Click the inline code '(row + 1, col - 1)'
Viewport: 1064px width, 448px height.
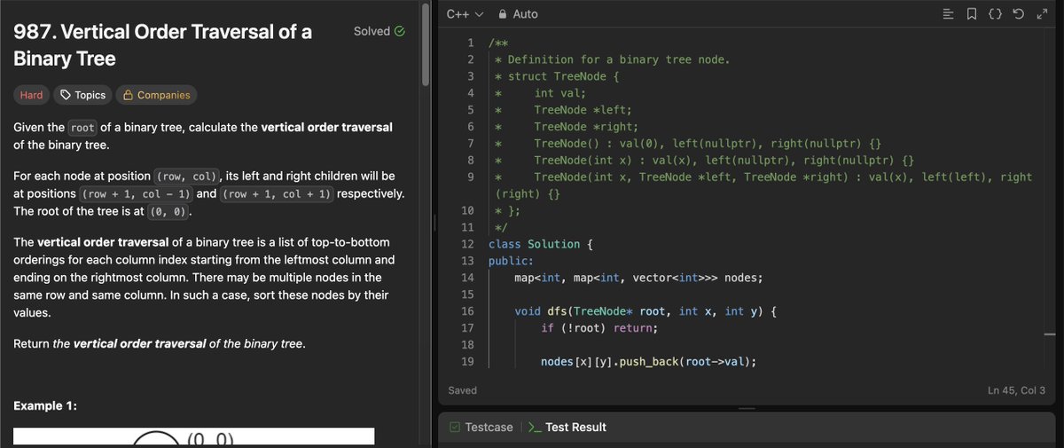point(136,193)
